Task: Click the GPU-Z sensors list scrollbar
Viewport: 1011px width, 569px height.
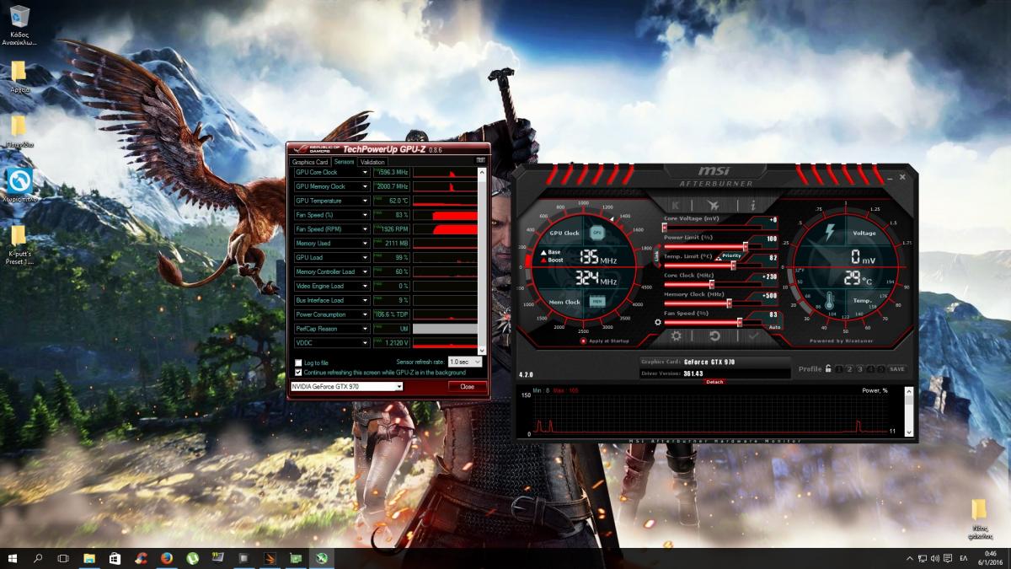Action: point(483,260)
